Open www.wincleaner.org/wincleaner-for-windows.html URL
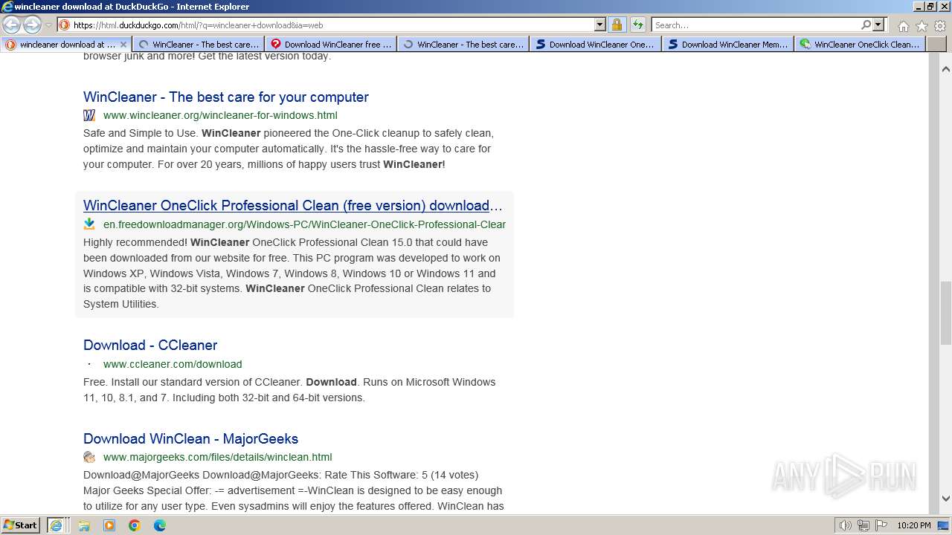The height and width of the screenshot is (535, 952). click(x=220, y=115)
